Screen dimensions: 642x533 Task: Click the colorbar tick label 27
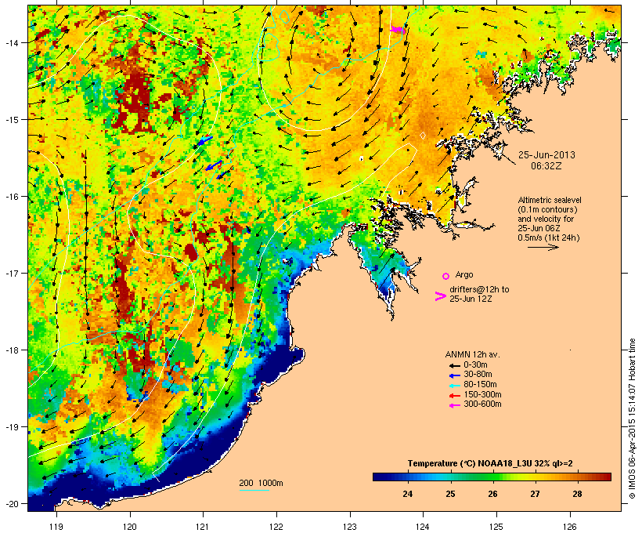click(x=536, y=494)
